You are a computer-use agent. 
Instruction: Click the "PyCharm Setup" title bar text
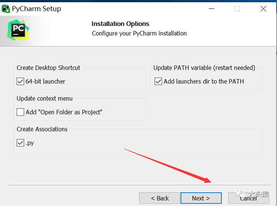(x=37, y=9)
